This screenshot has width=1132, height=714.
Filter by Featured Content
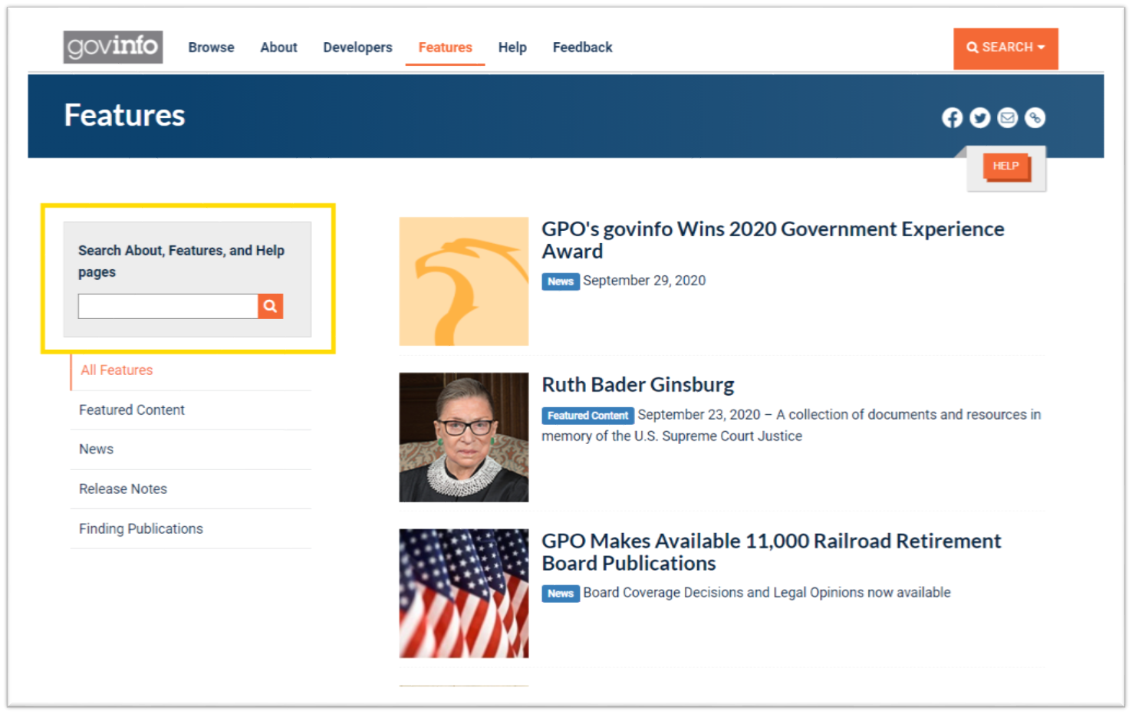click(131, 410)
